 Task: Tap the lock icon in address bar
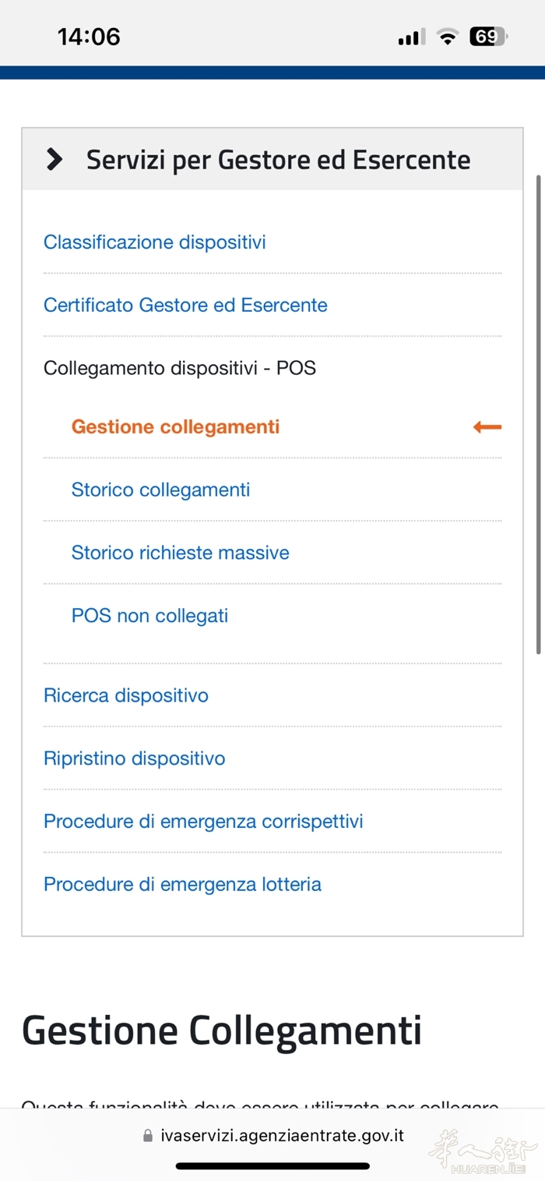point(148,1136)
